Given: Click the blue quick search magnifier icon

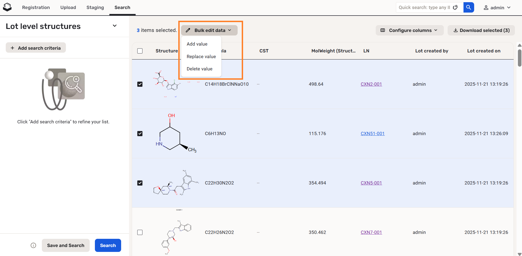Looking at the screenshot, I should click(x=468, y=7).
